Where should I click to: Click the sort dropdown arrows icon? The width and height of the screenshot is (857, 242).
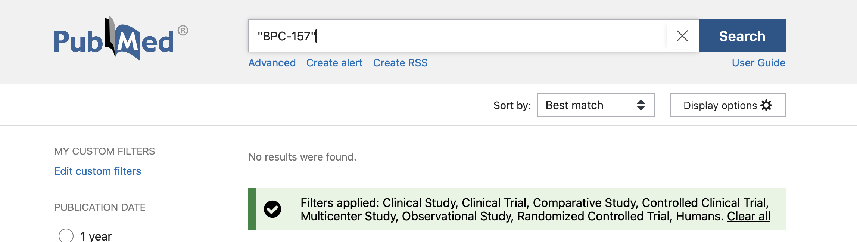(641, 105)
